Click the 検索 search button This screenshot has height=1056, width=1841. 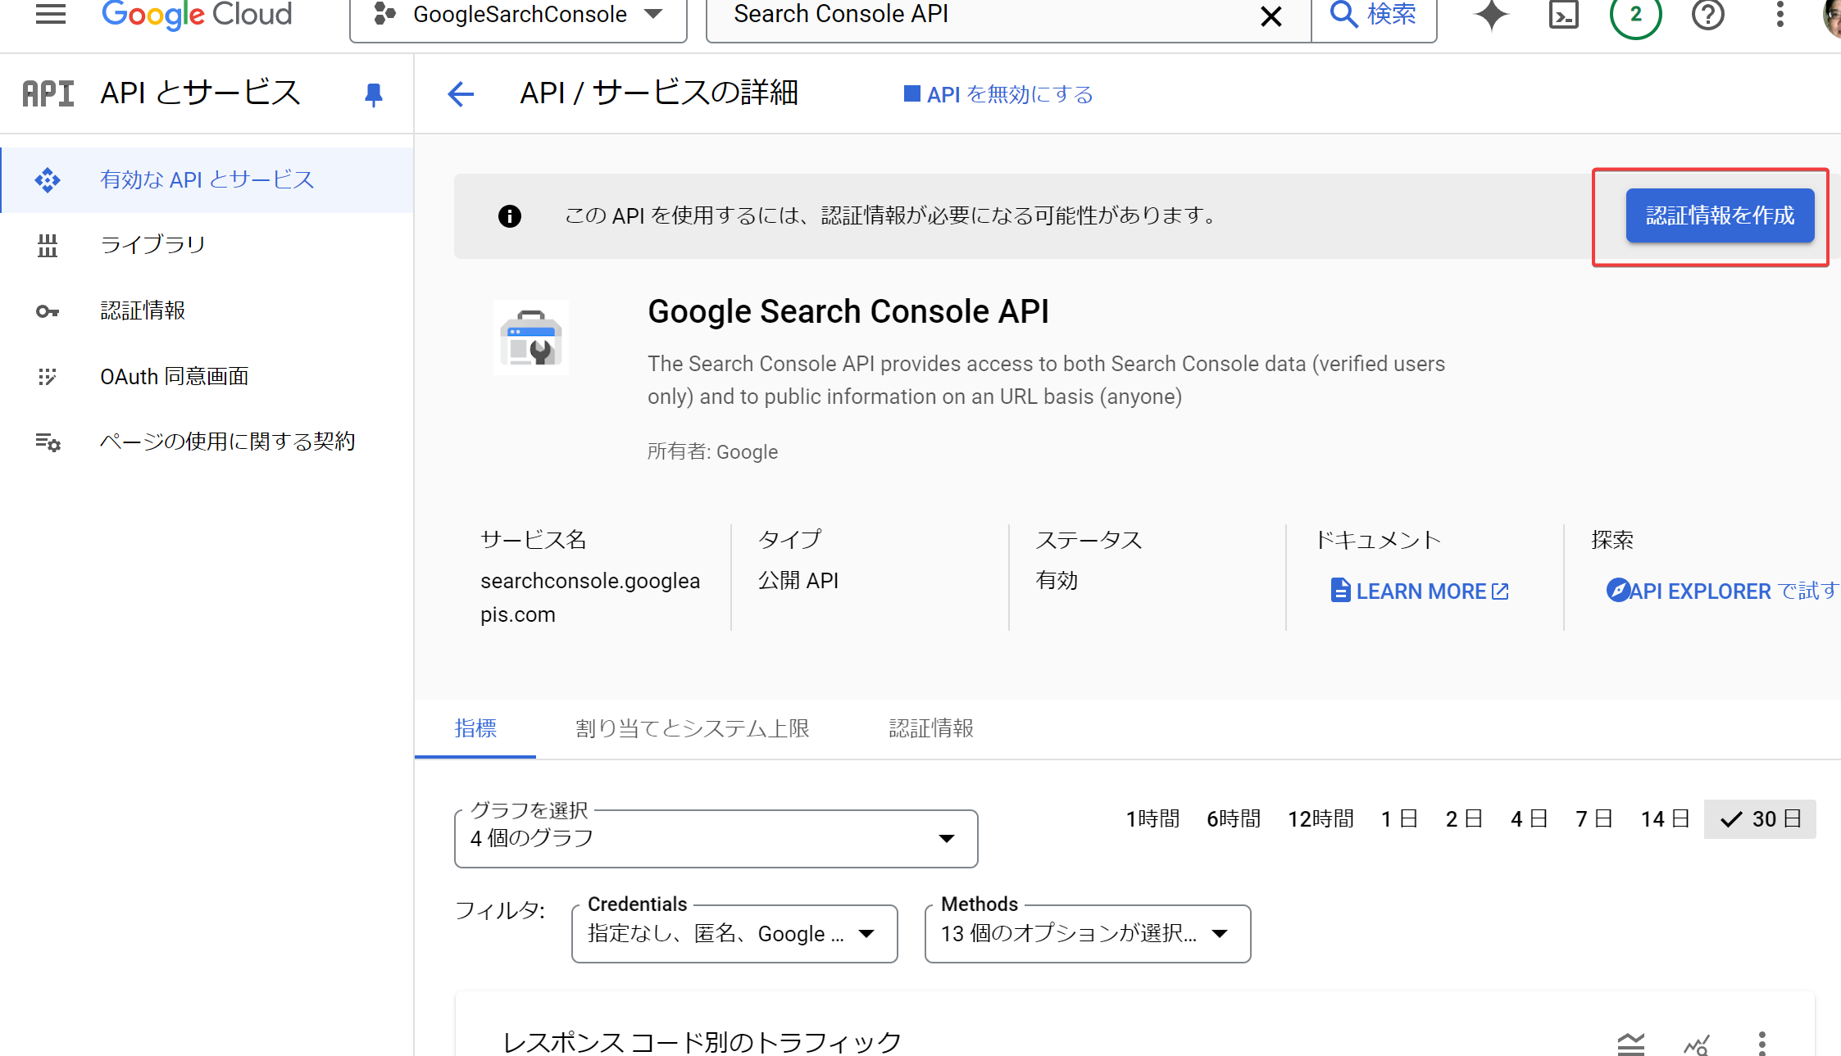(x=1374, y=15)
